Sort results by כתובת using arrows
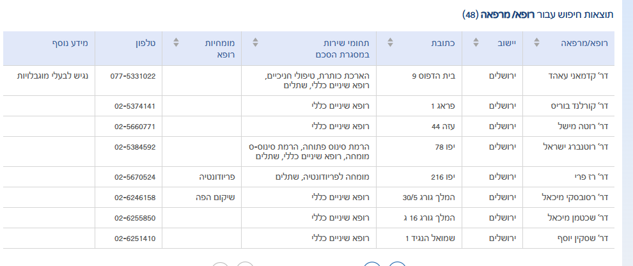633x266 pixels. (x=391, y=43)
